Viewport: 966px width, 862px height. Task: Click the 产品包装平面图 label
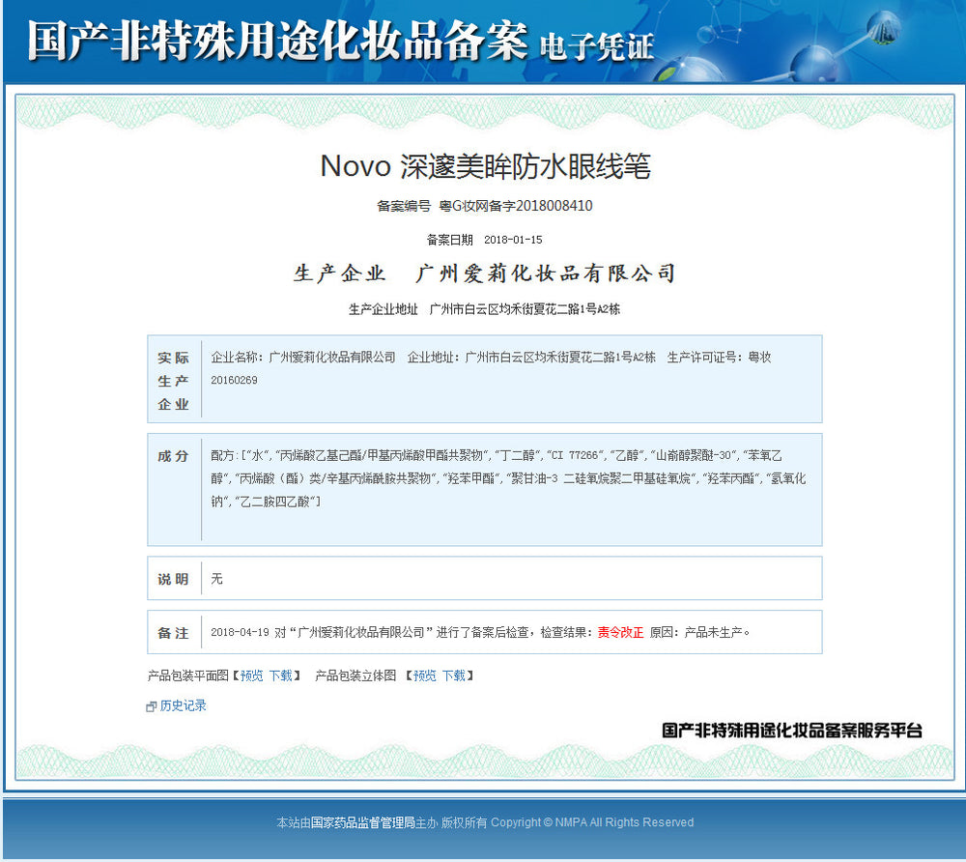pos(188,675)
